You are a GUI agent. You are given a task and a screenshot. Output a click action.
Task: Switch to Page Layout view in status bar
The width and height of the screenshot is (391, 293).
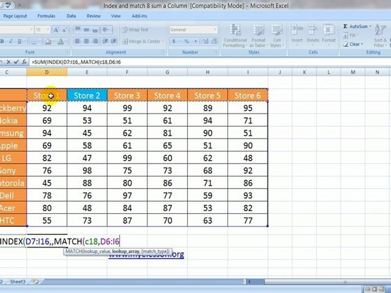374,289
